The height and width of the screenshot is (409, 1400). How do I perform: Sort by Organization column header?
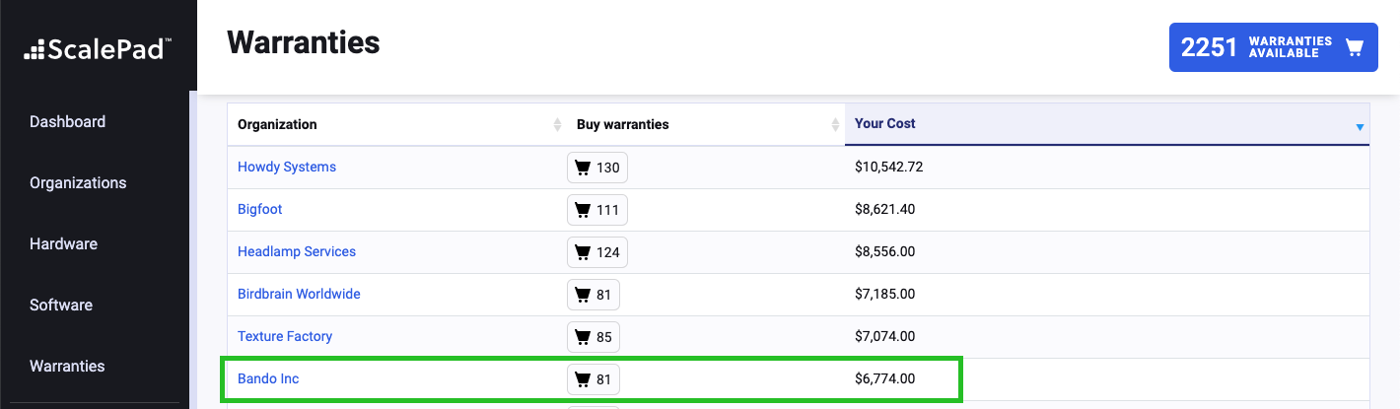pos(397,124)
